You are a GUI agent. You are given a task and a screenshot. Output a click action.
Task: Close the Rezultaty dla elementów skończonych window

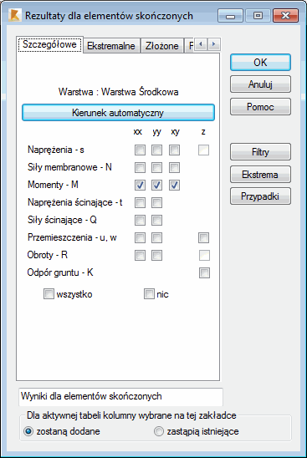click(285, 16)
